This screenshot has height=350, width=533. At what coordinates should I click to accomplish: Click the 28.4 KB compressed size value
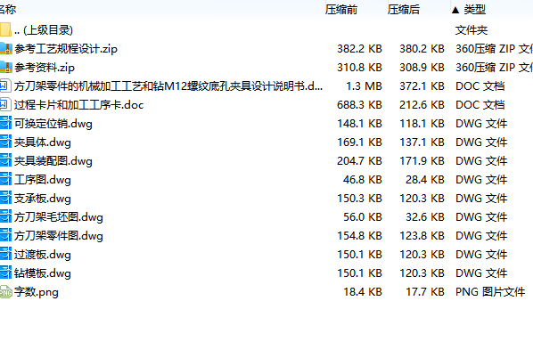(425, 180)
